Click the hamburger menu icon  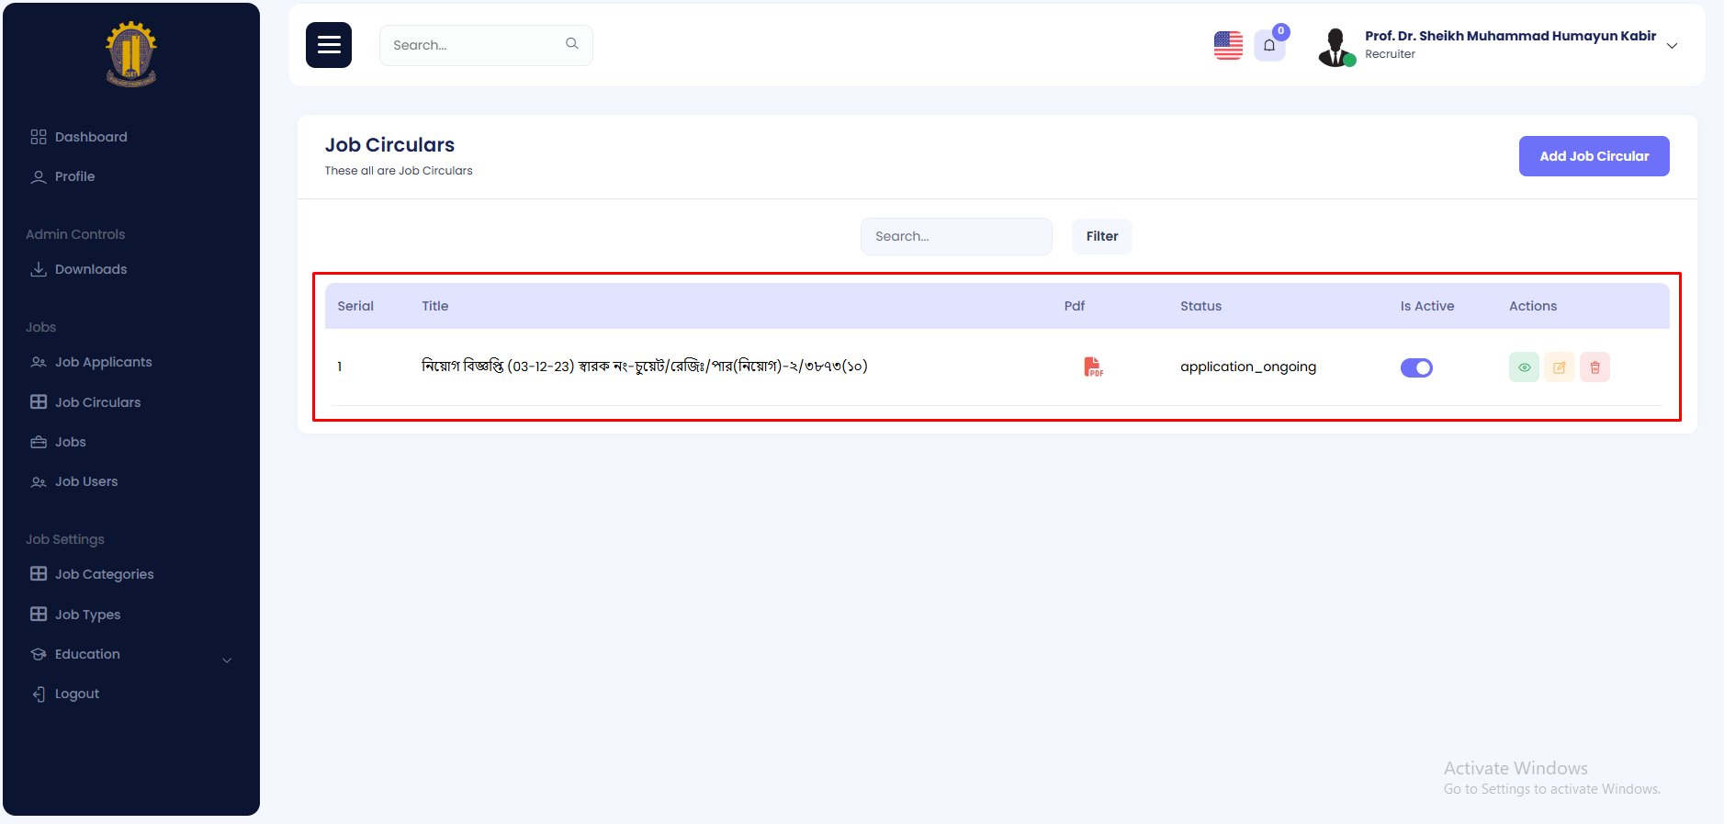click(328, 45)
